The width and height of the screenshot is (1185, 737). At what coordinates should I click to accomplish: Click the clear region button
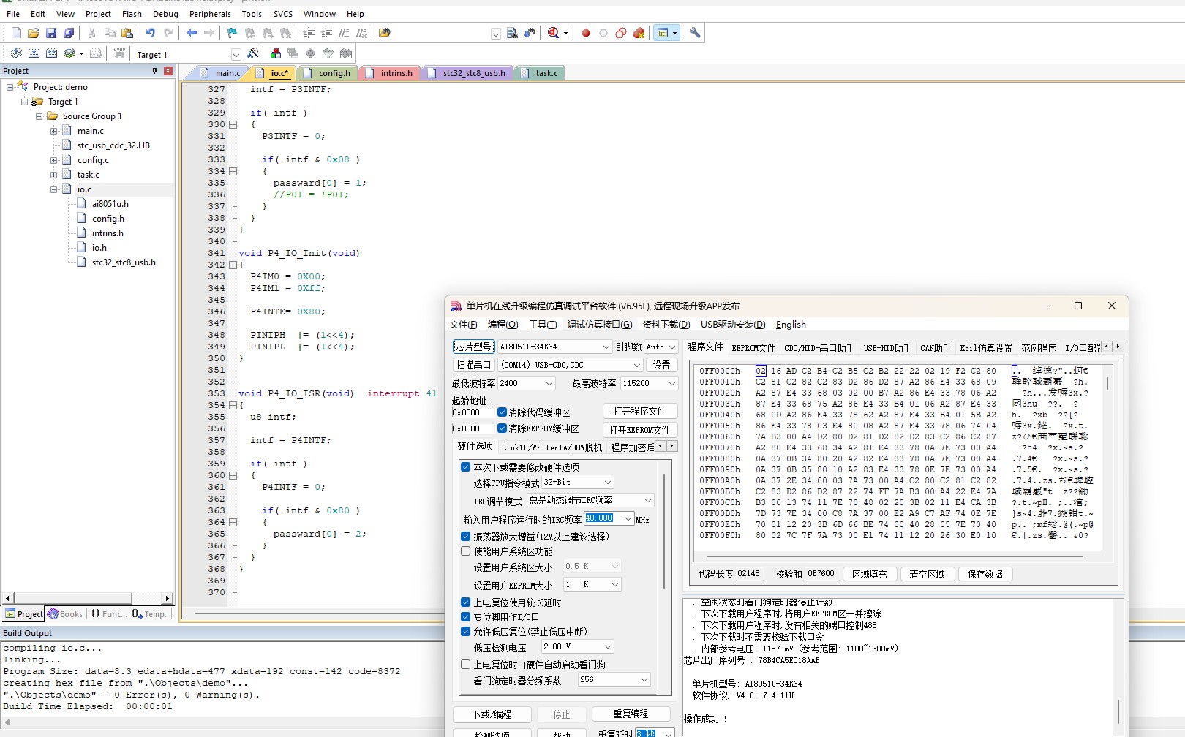click(927, 574)
